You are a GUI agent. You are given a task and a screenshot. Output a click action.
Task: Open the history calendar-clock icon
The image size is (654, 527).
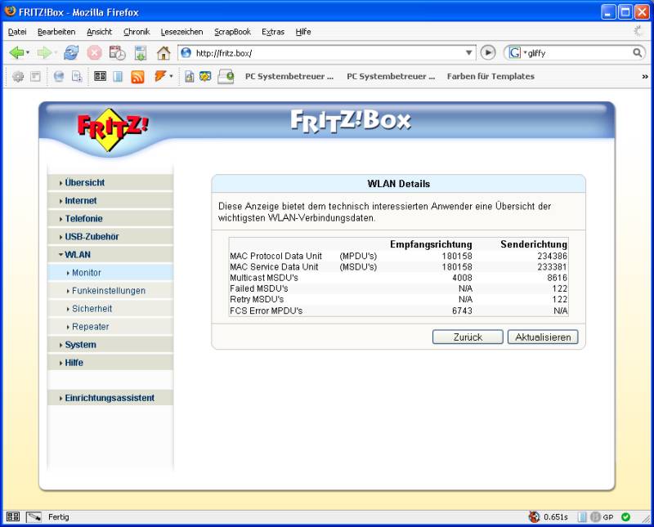pyautogui.click(x=117, y=53)
